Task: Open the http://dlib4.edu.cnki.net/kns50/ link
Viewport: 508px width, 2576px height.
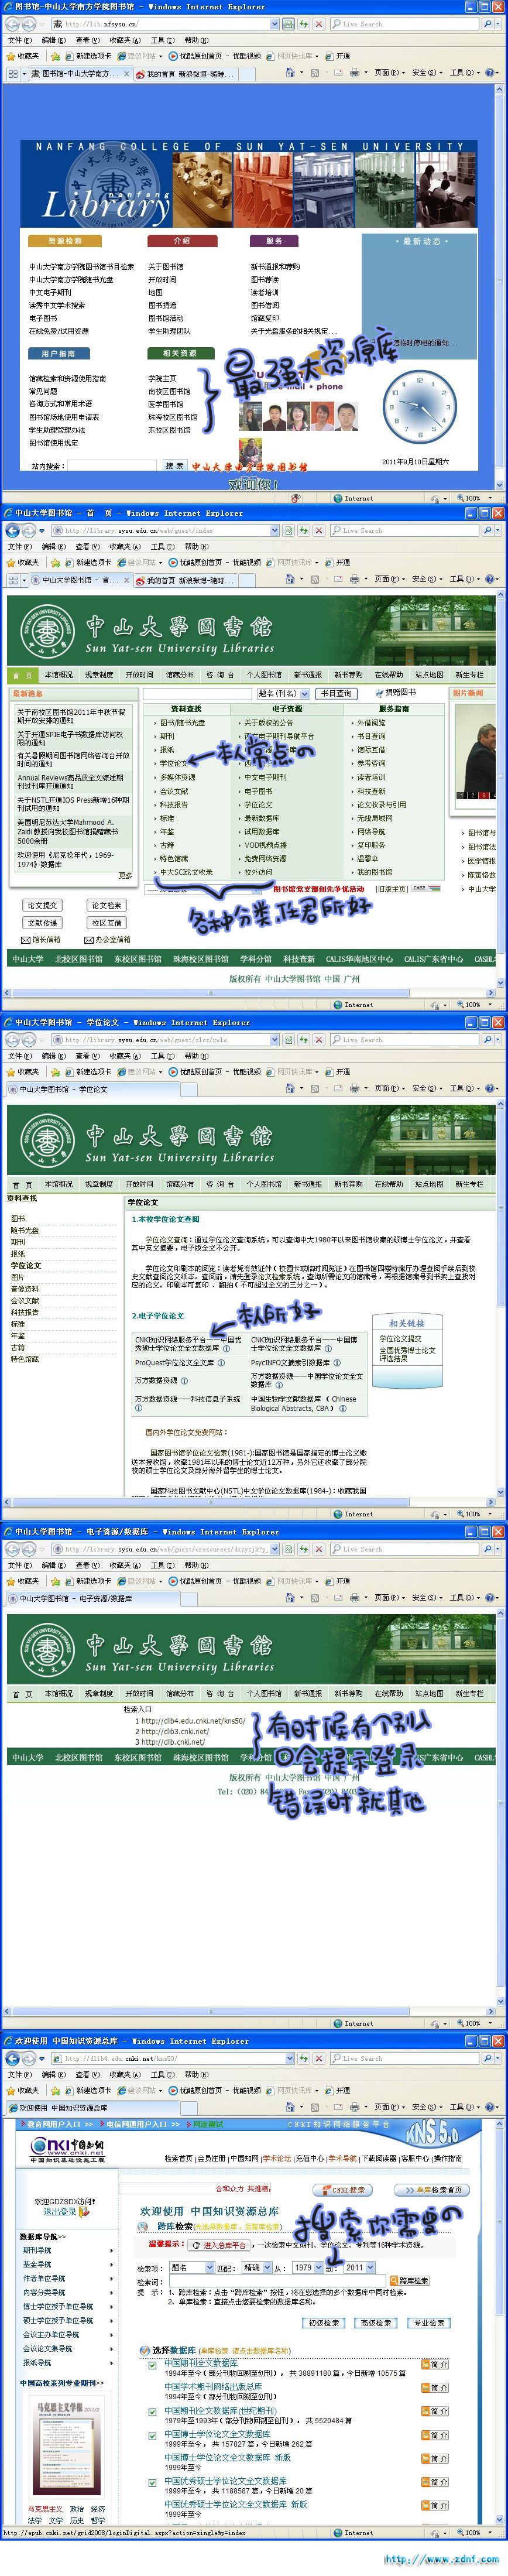Action: point(193,1721)
